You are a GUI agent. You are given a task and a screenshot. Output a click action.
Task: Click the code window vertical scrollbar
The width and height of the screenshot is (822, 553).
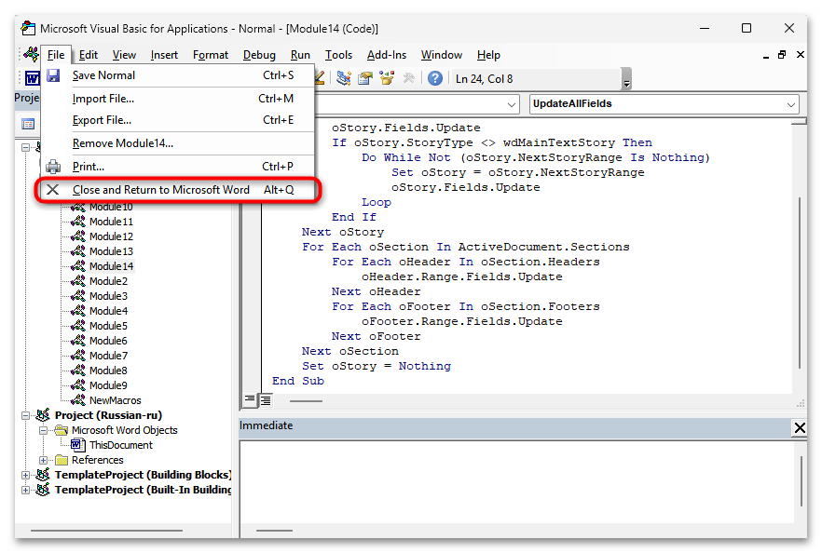[799, 283]
